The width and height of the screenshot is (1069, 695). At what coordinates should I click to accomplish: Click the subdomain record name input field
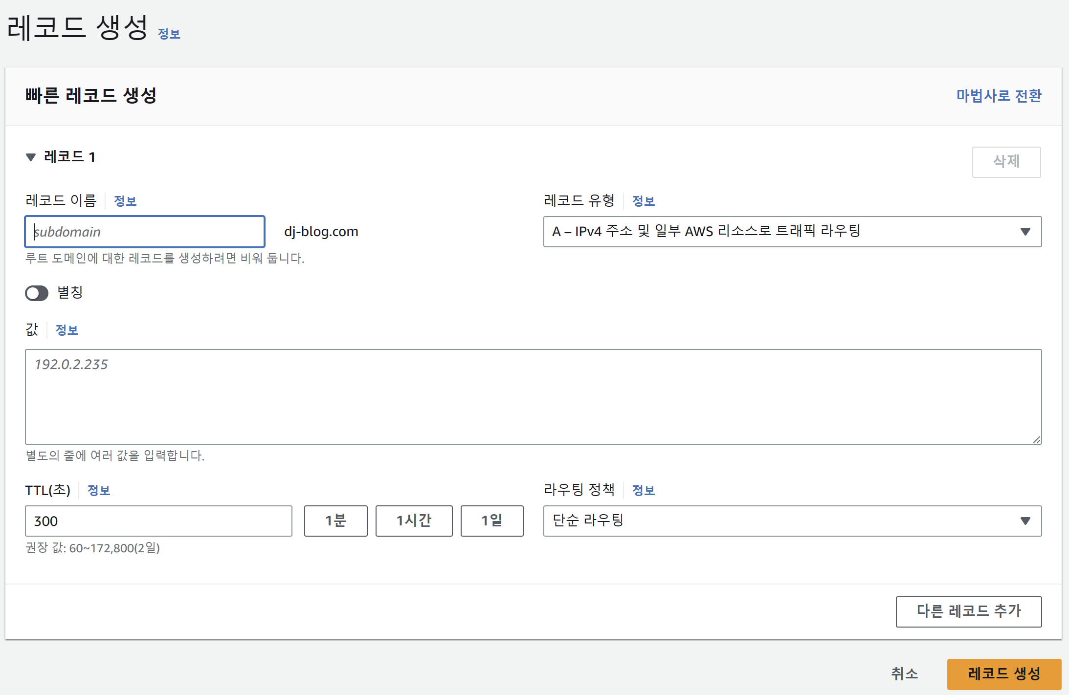click(144, 232)
